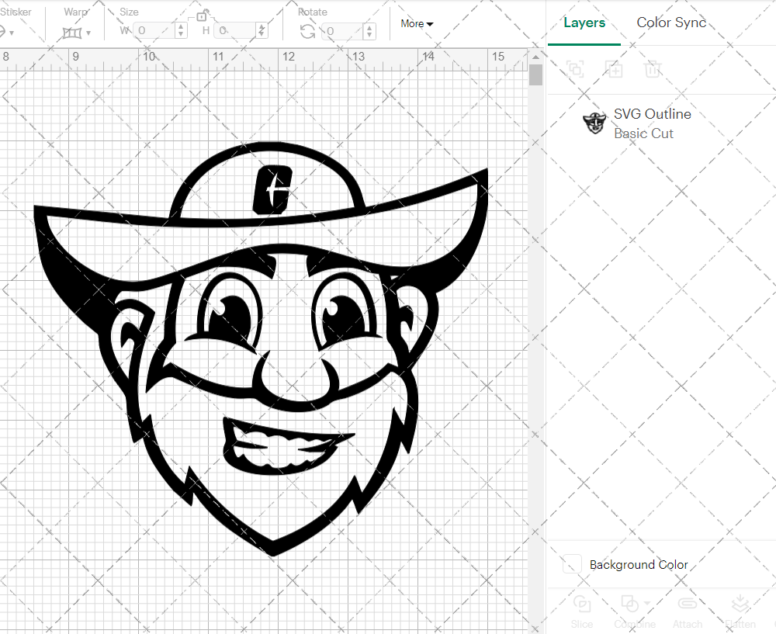This screenshot has height=634, width=776.
Task: Apply the Flatten tool
Action: pos(740,604)
